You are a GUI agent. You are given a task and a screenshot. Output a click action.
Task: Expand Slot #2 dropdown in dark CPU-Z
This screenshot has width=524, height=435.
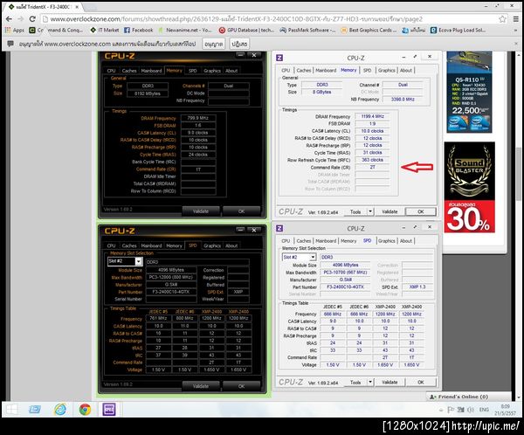click(138, 261)
